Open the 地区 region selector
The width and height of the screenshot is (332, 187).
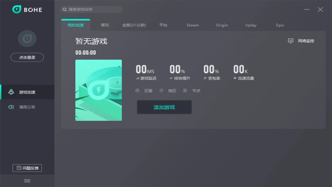[168, 91]
